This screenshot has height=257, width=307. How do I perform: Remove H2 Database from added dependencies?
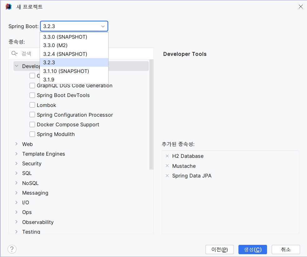167,156
